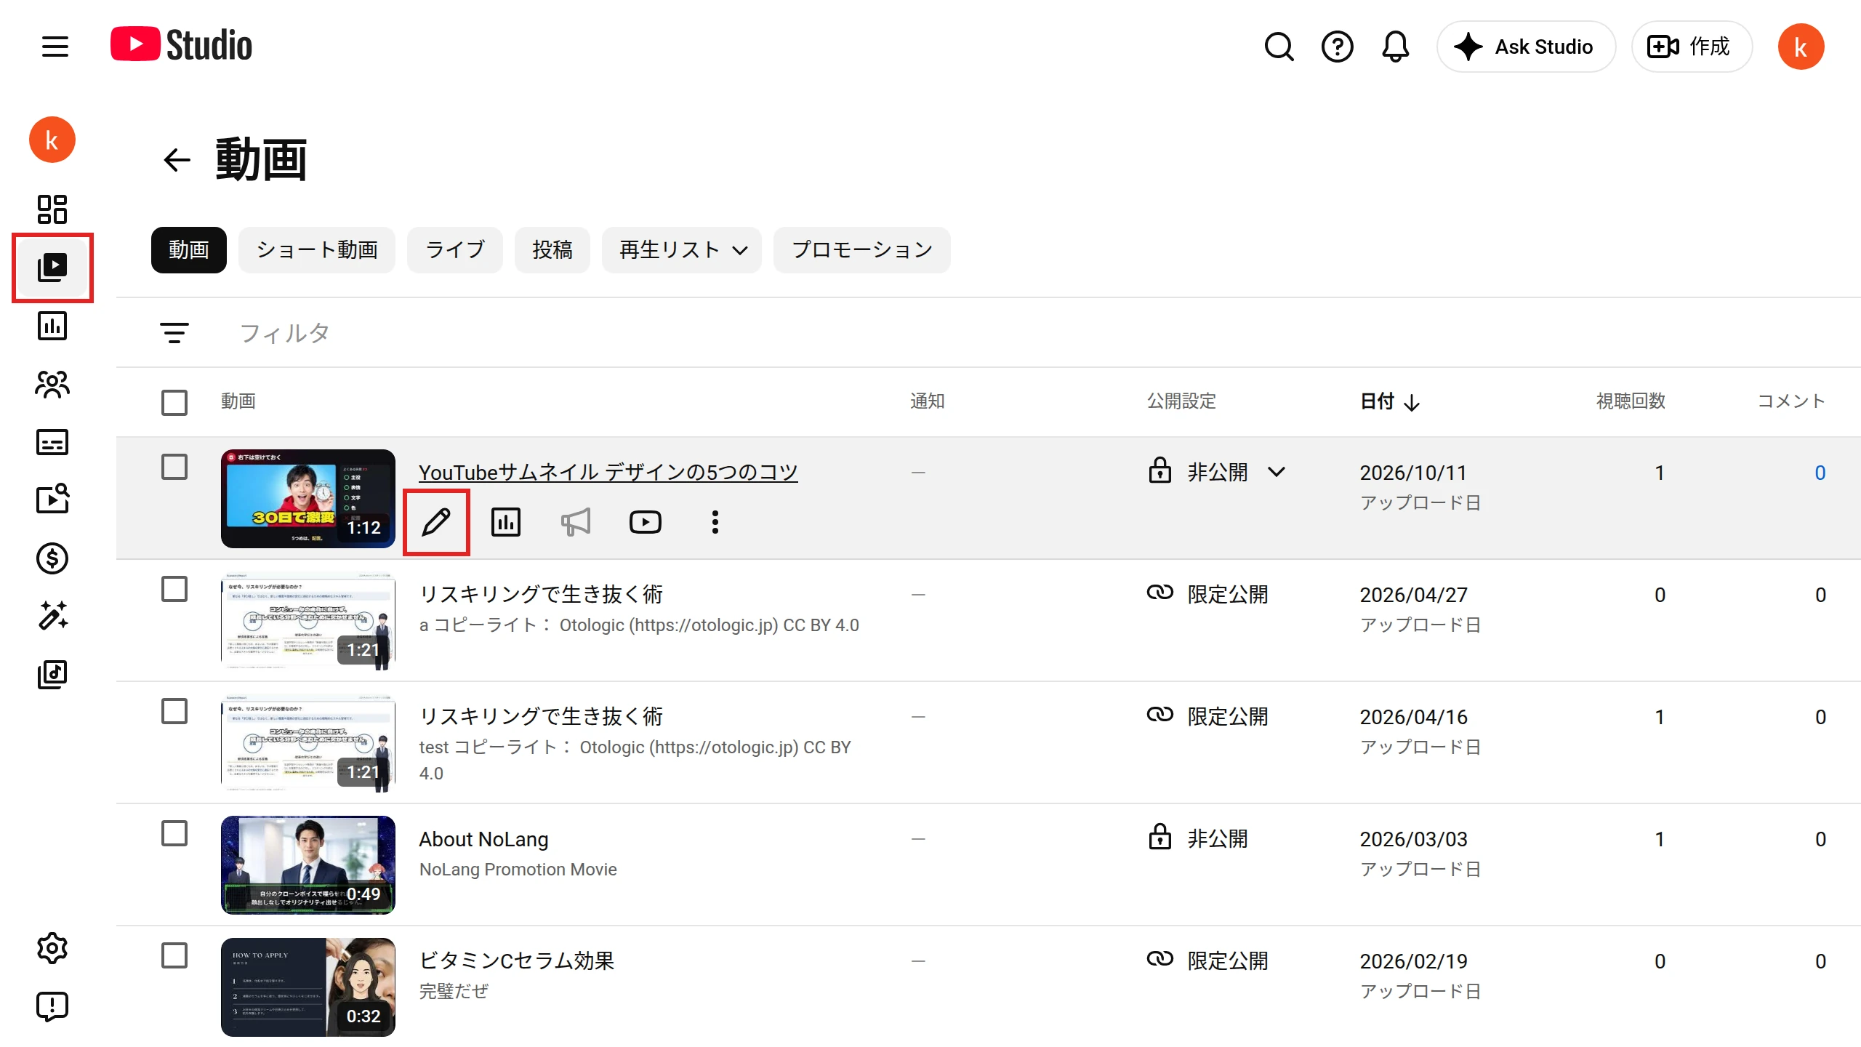Sort by the 日付 column header
The width and height of the screenshot is (1861, 1047).
click(x=1390, y=401)
